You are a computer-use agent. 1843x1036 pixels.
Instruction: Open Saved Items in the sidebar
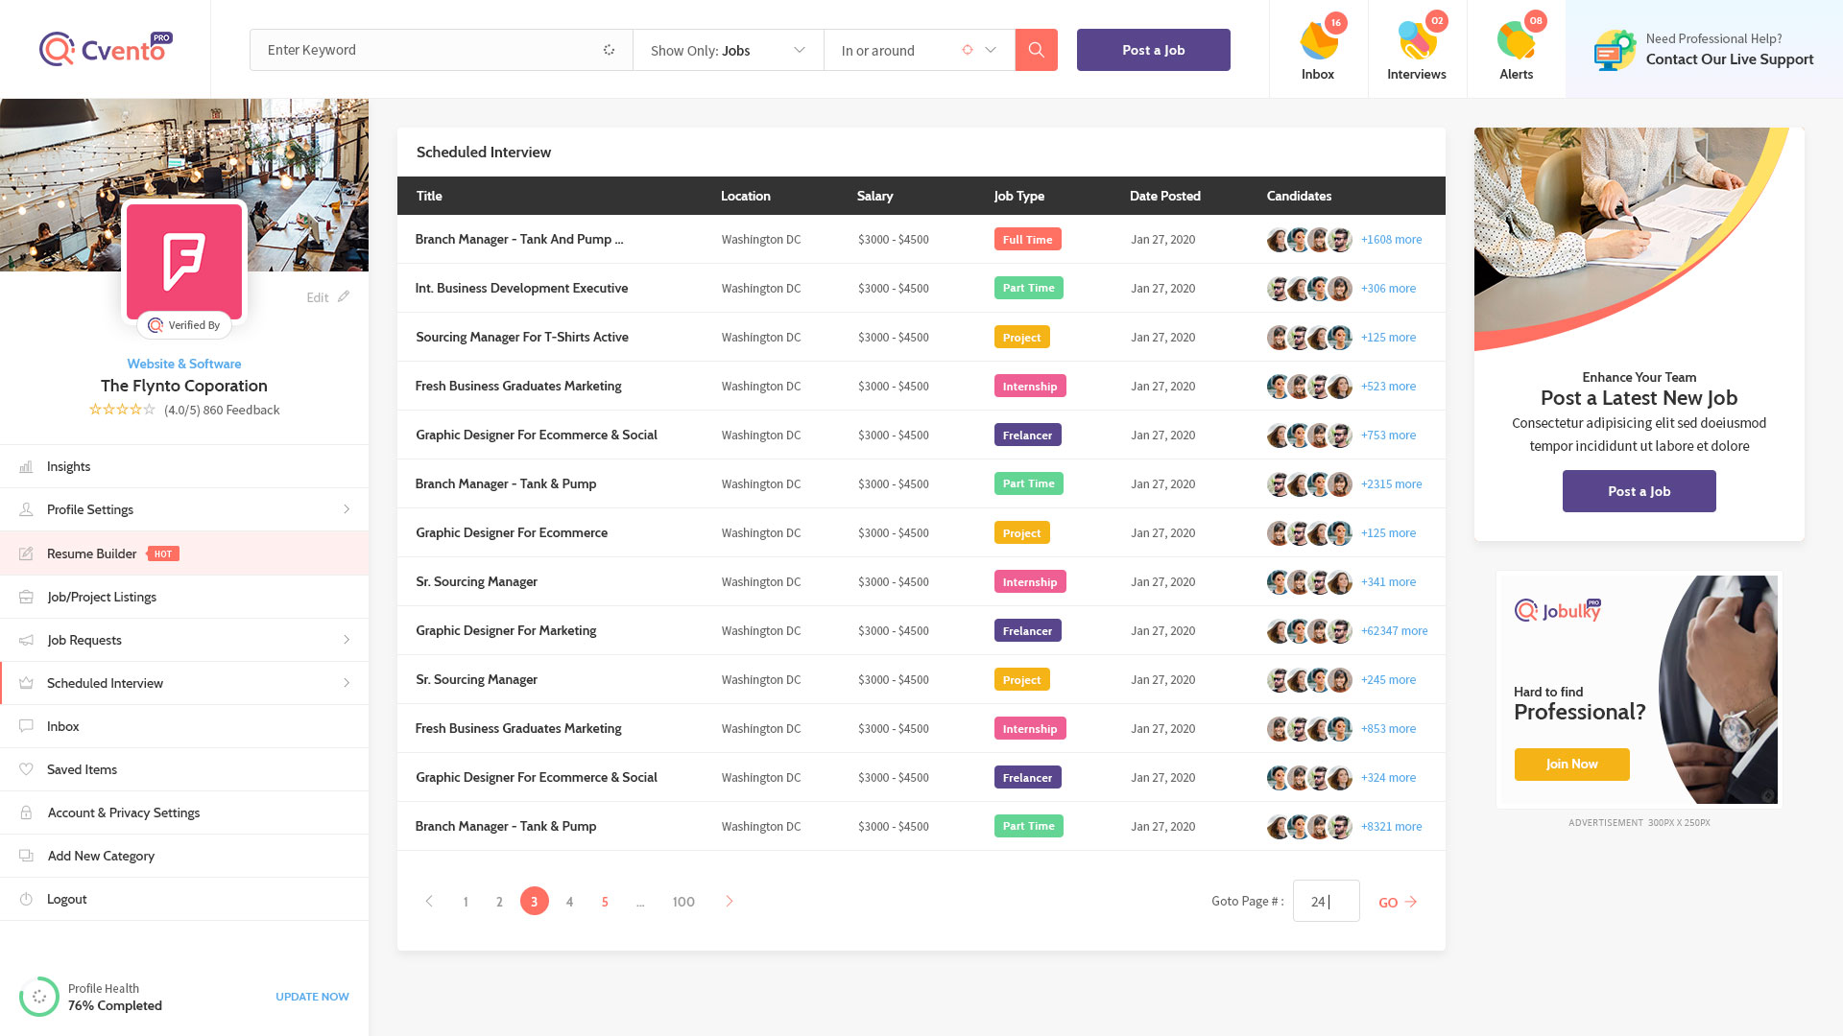coord(82,769)
